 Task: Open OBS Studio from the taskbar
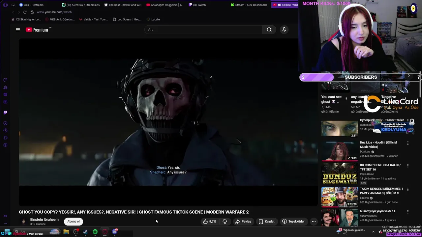point(76,232)
